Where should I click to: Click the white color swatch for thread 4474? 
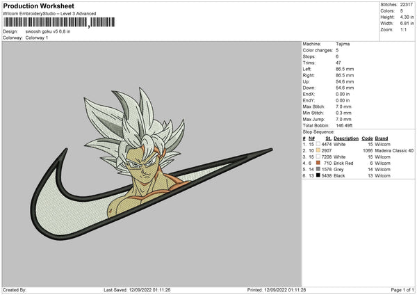(x=318, y=144)
